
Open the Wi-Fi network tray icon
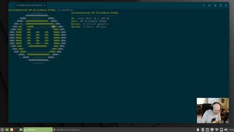(x=217, y=129)
